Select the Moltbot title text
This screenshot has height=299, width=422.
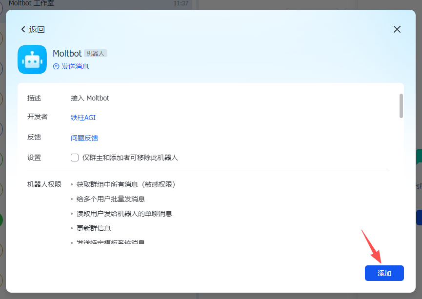pyautogui.click(x=67, y=53)
